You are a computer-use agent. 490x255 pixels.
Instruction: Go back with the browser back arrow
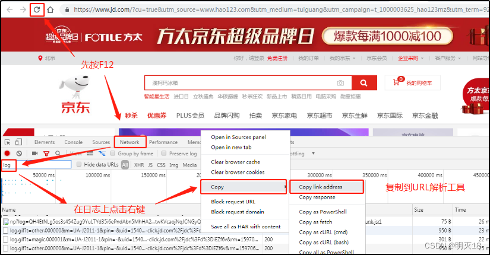[x=10, y=9]
